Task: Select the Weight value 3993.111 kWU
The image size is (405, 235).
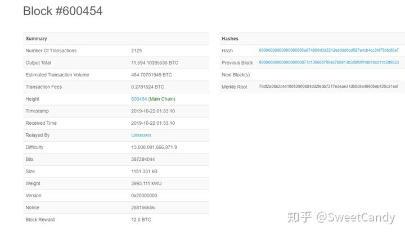Action: (x=146, y=183)
